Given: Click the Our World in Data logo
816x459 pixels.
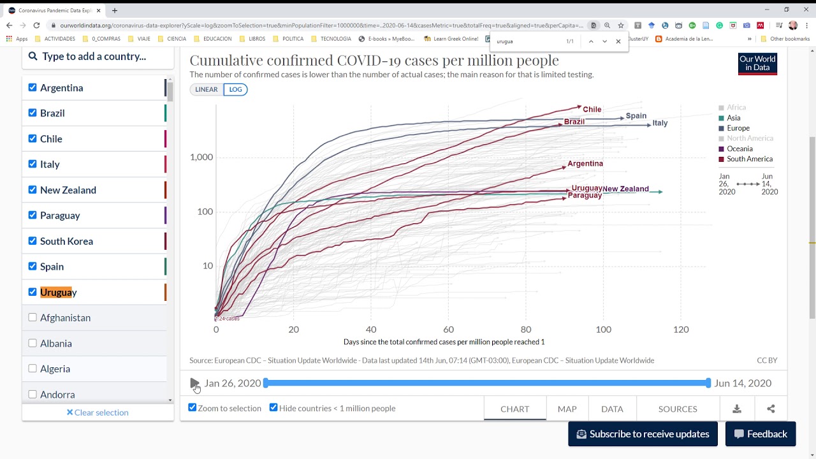Looking at the screenshot, I should click(x=757, y=64).
